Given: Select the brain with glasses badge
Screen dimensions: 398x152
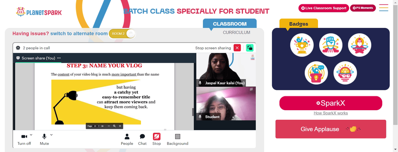Looking at the screenshot, I should 345,73.
